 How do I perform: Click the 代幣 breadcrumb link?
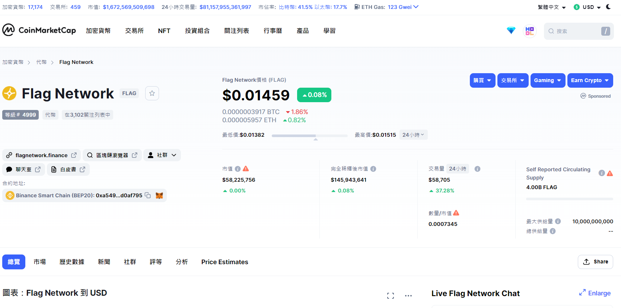41,62
